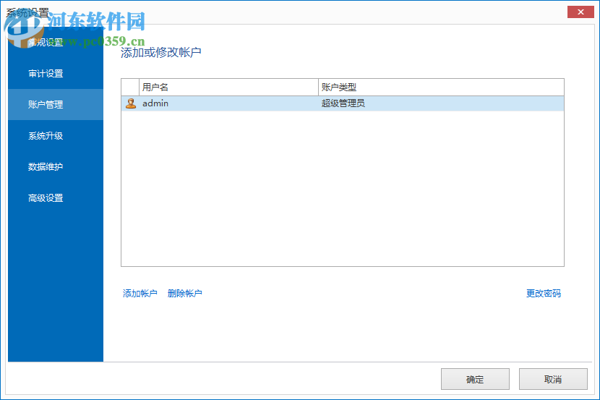Select 账户管理 in the sidebar
The image size is (600, 400).
coord(56,104)
